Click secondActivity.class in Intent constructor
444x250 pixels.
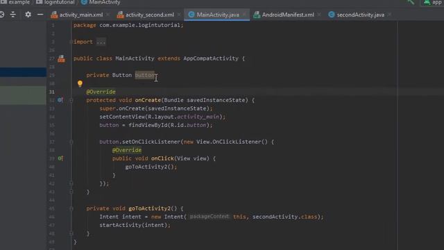[285, 217]
